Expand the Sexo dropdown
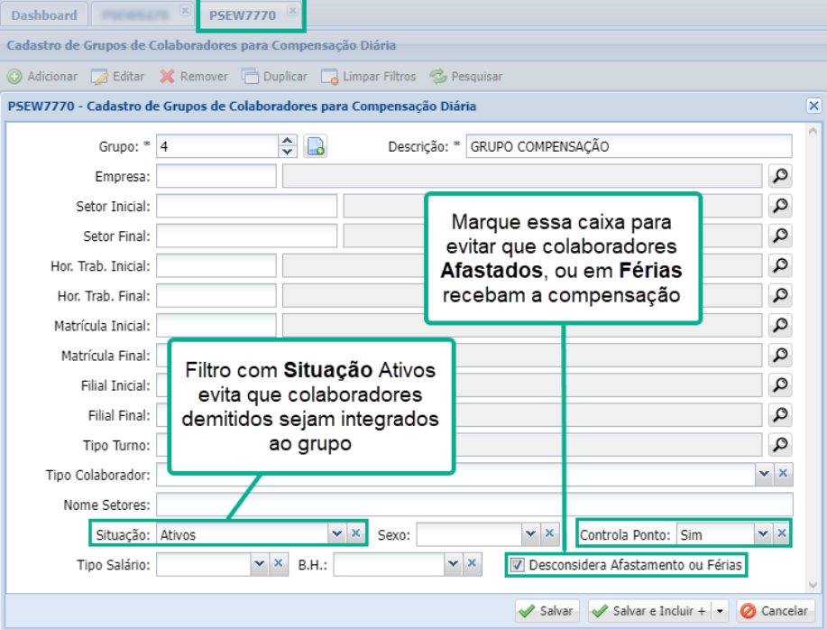This screenshot has height=630, width=827. coord(528,533)
